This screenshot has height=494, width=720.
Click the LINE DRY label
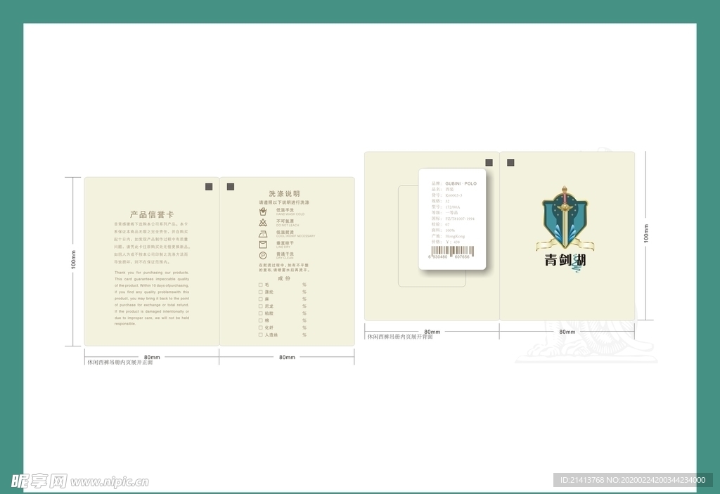click(x=283, y=247)
